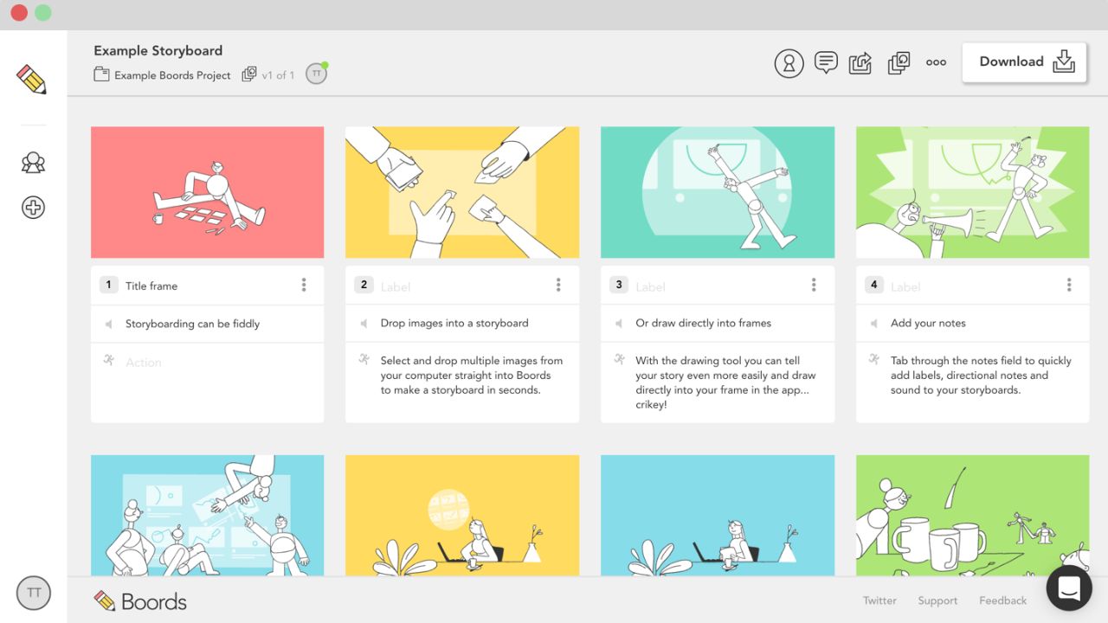This screenshot has width=1108, height=623.
Task: Click the pencil logo in sidebar
Action: pyautogui.click(x=32, y=79)
